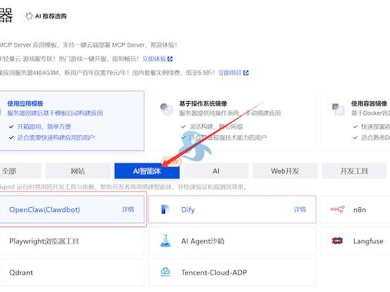Open 详情 for OpenClaw(Clawdbot)
390x292 pixels.
(x=128, y=210)
